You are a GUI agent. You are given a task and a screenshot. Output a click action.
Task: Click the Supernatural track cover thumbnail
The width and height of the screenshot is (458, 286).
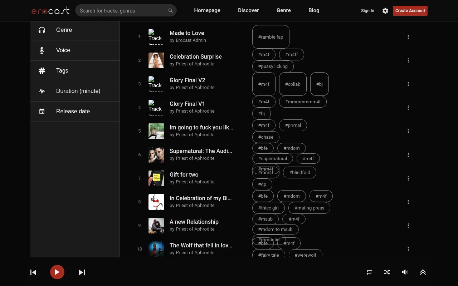(x=156, y=155)
